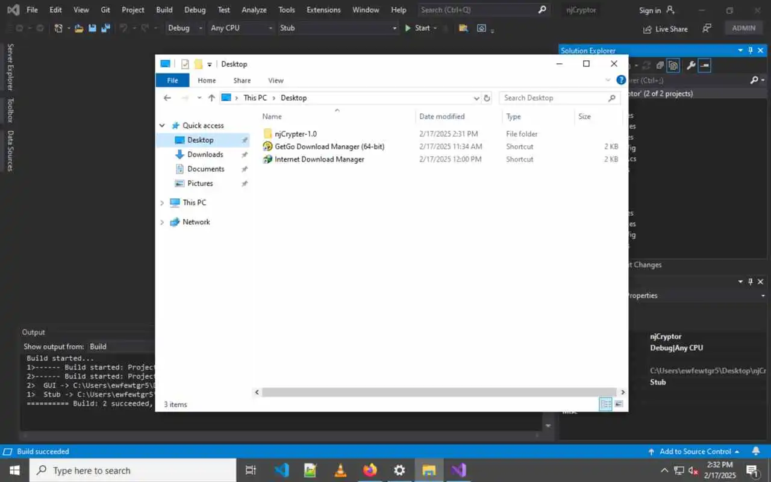Open the View ribbon tab in File Explorer
The height and width of the screenshot is (482, 771).
click(x=276, y=80)
